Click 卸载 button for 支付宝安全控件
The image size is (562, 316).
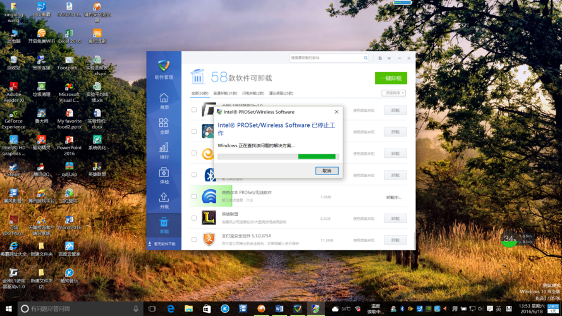click(395, 240)
